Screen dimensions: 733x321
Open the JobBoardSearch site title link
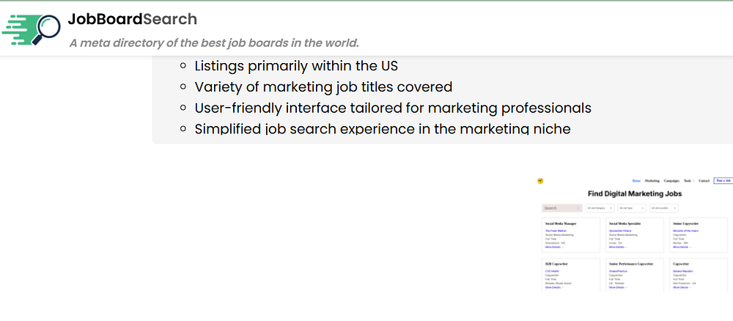[x=132, y=19]
